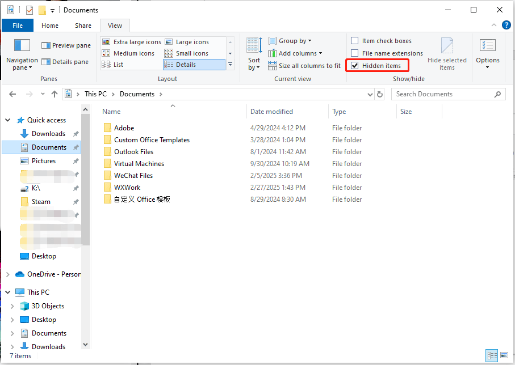Switch to thumbnail view via status bar icon
Viewport: 515px width, 365px height.
504,355
